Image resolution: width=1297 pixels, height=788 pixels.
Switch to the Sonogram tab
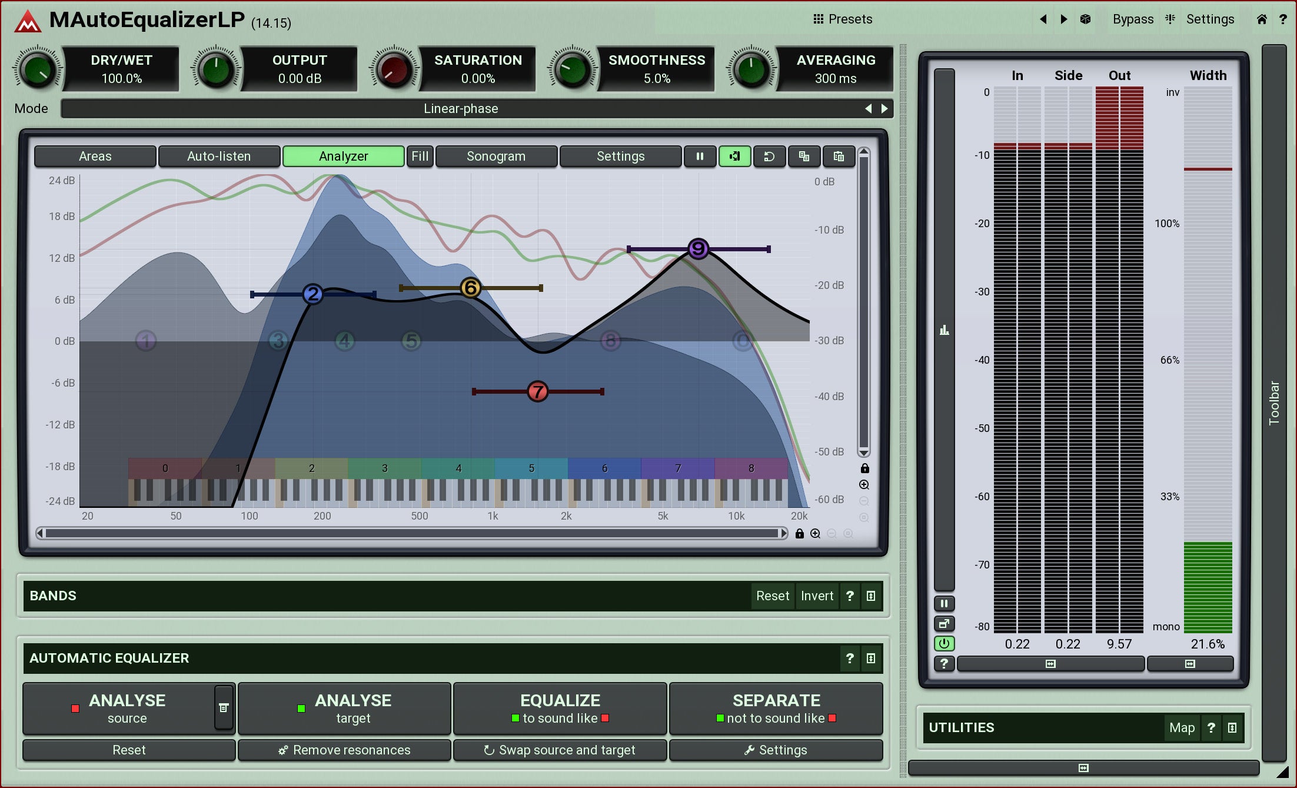[496, 157]
